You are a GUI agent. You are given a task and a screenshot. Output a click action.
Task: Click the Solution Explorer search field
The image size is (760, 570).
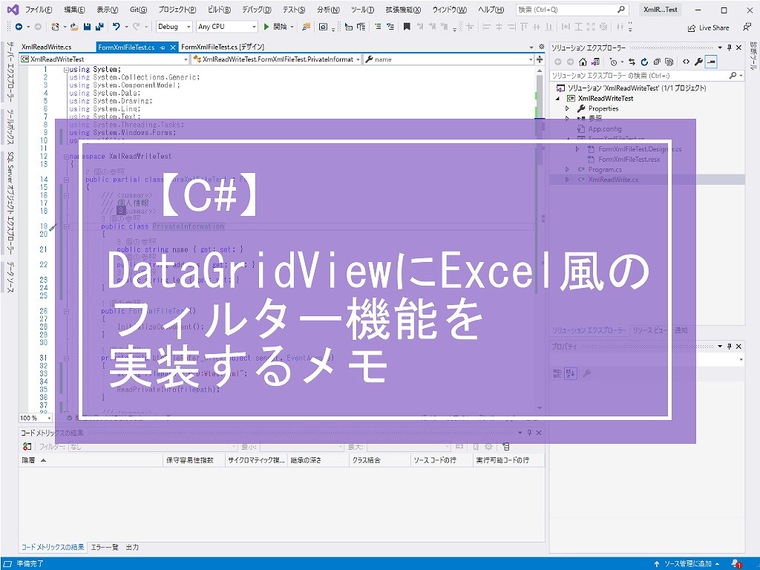(x=638, y=76)
